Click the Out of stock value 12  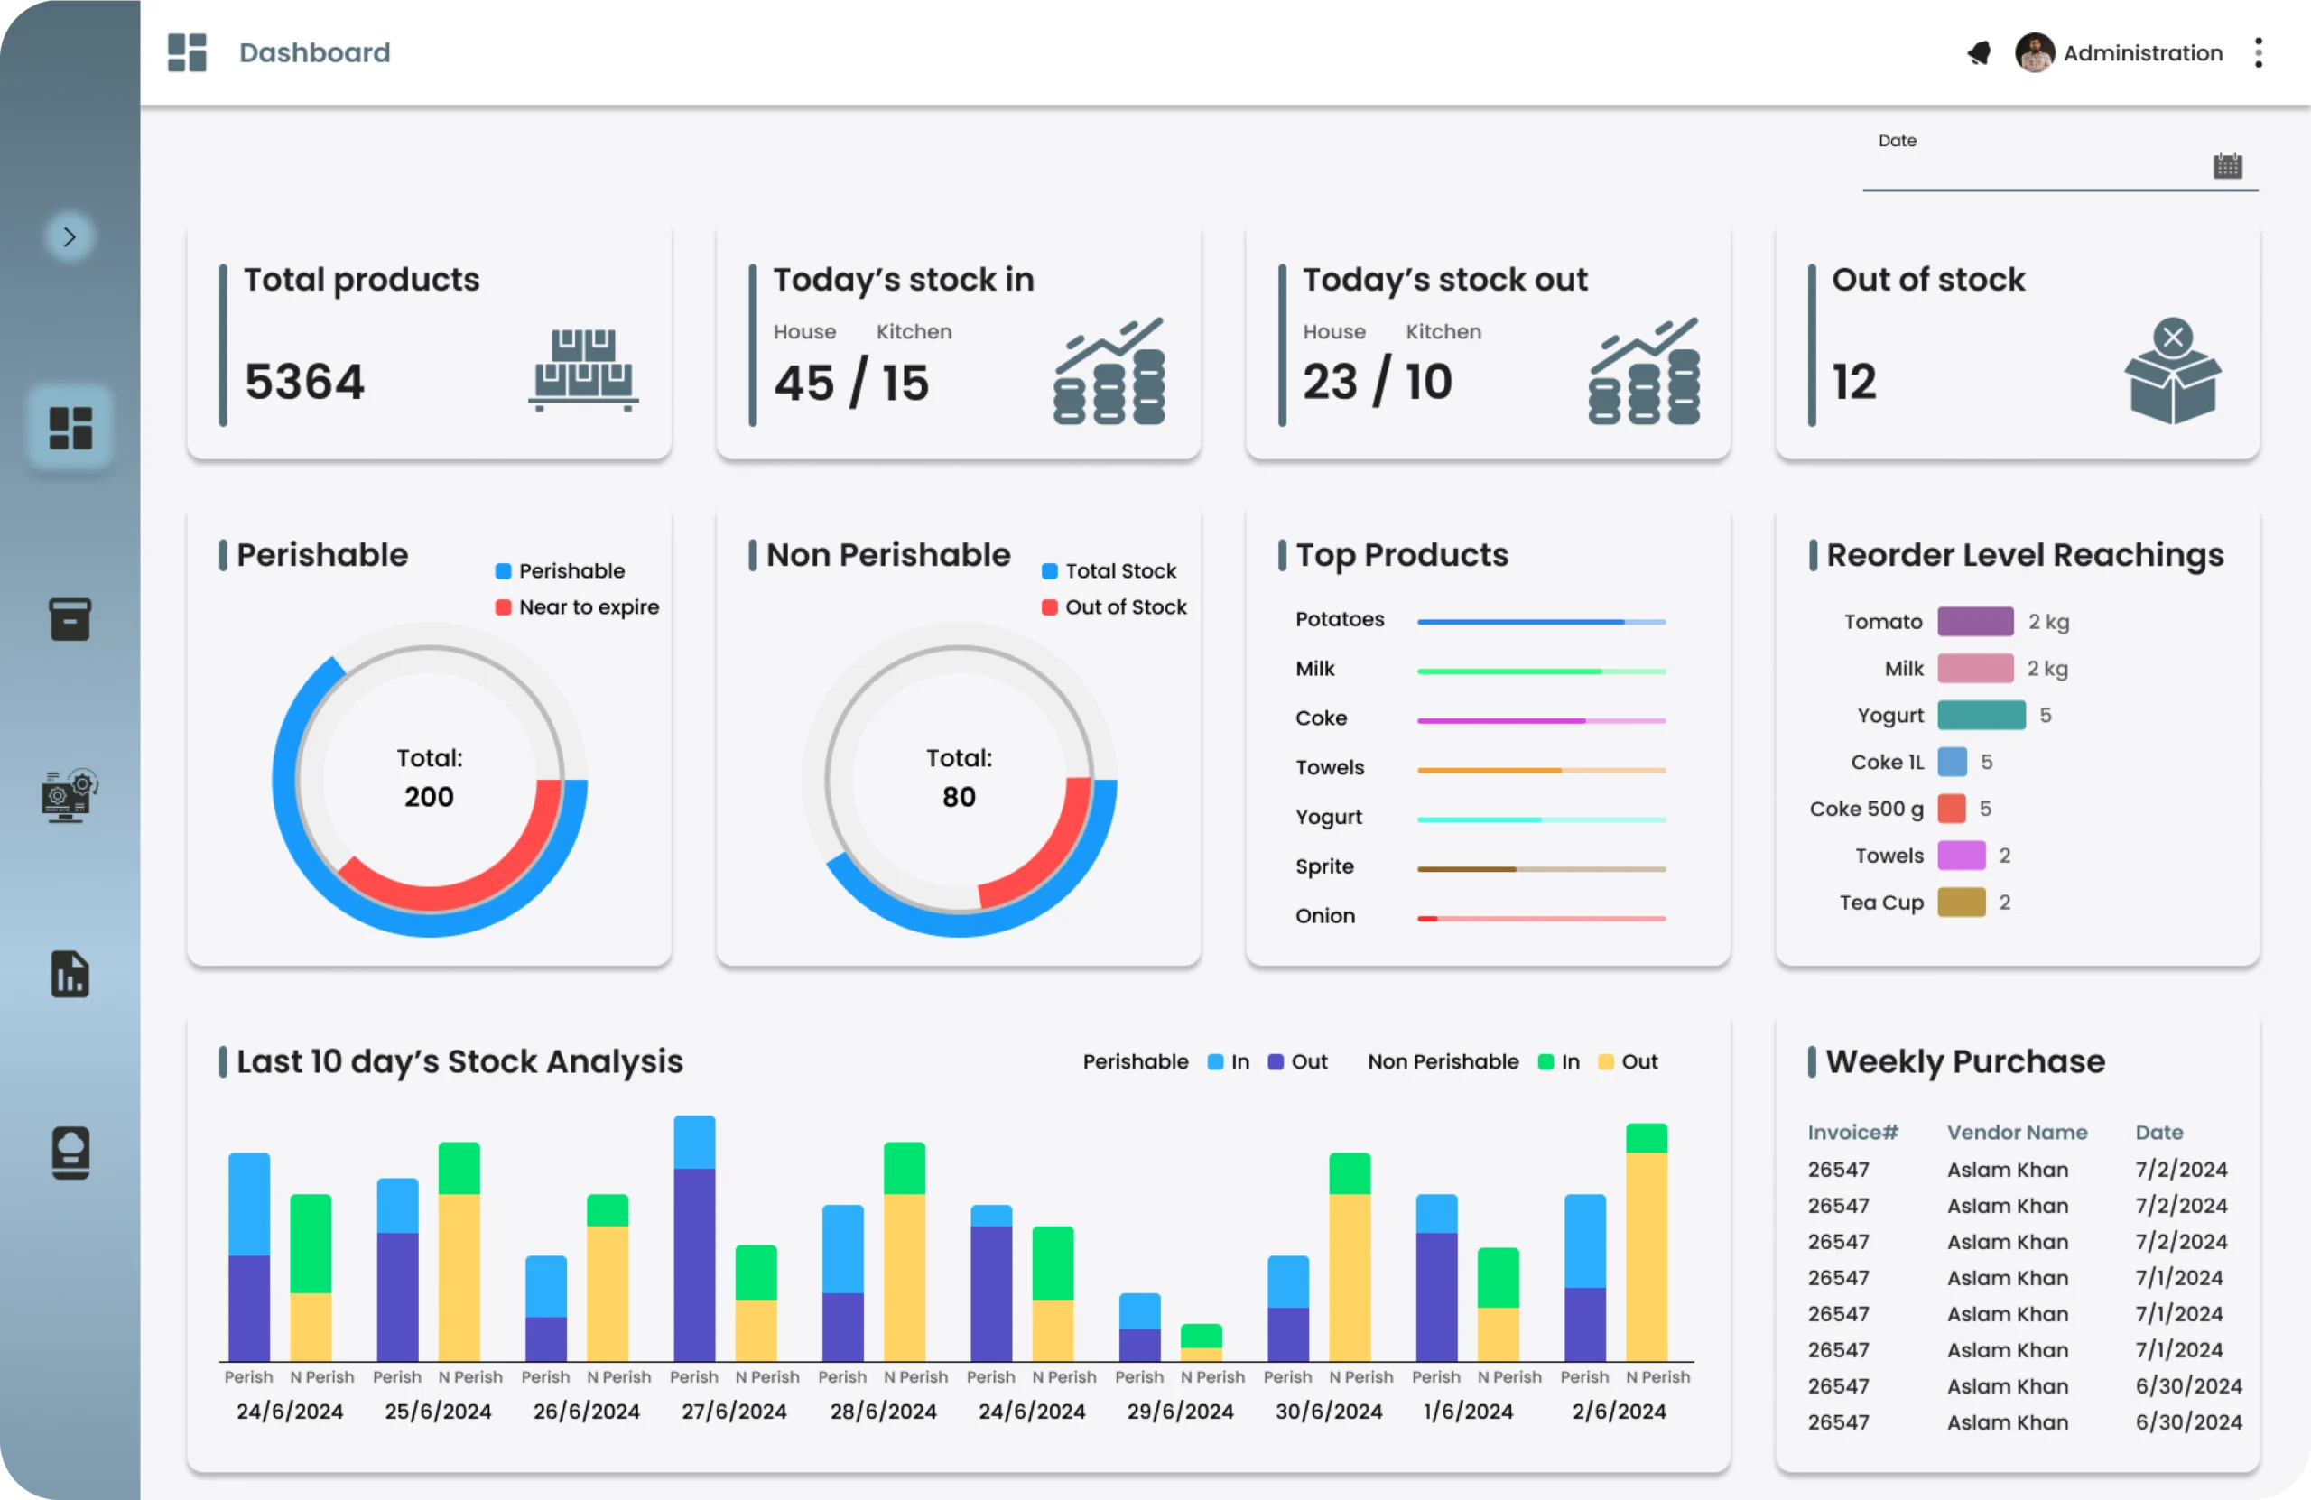point(1853,382)
